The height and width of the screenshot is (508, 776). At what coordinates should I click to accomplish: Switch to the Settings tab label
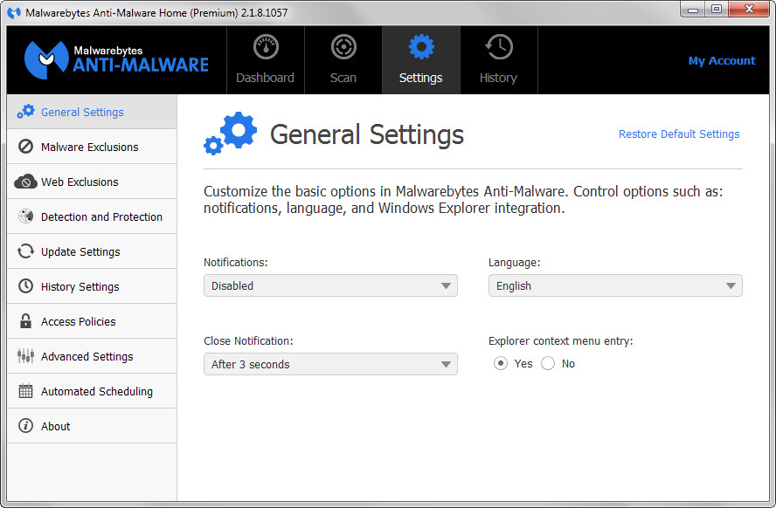pos(421,78)
